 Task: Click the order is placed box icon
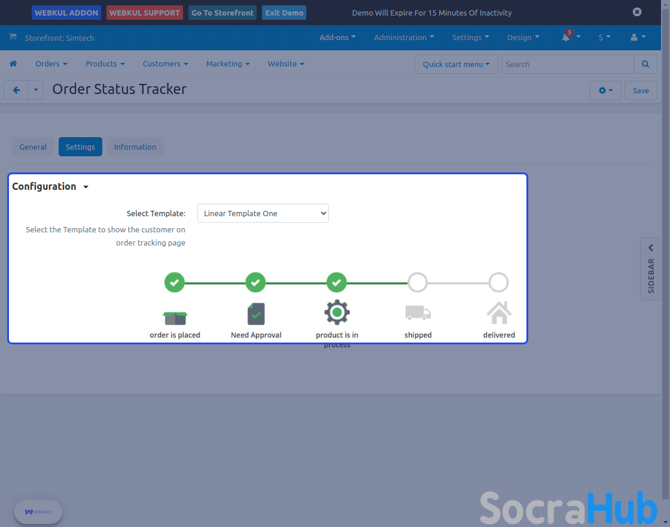[x=175, y=318]
